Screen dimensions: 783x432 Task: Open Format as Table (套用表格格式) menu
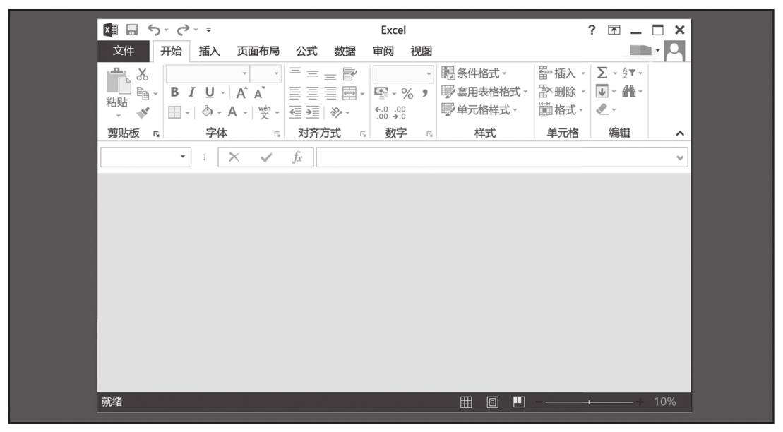coord(484,92)
